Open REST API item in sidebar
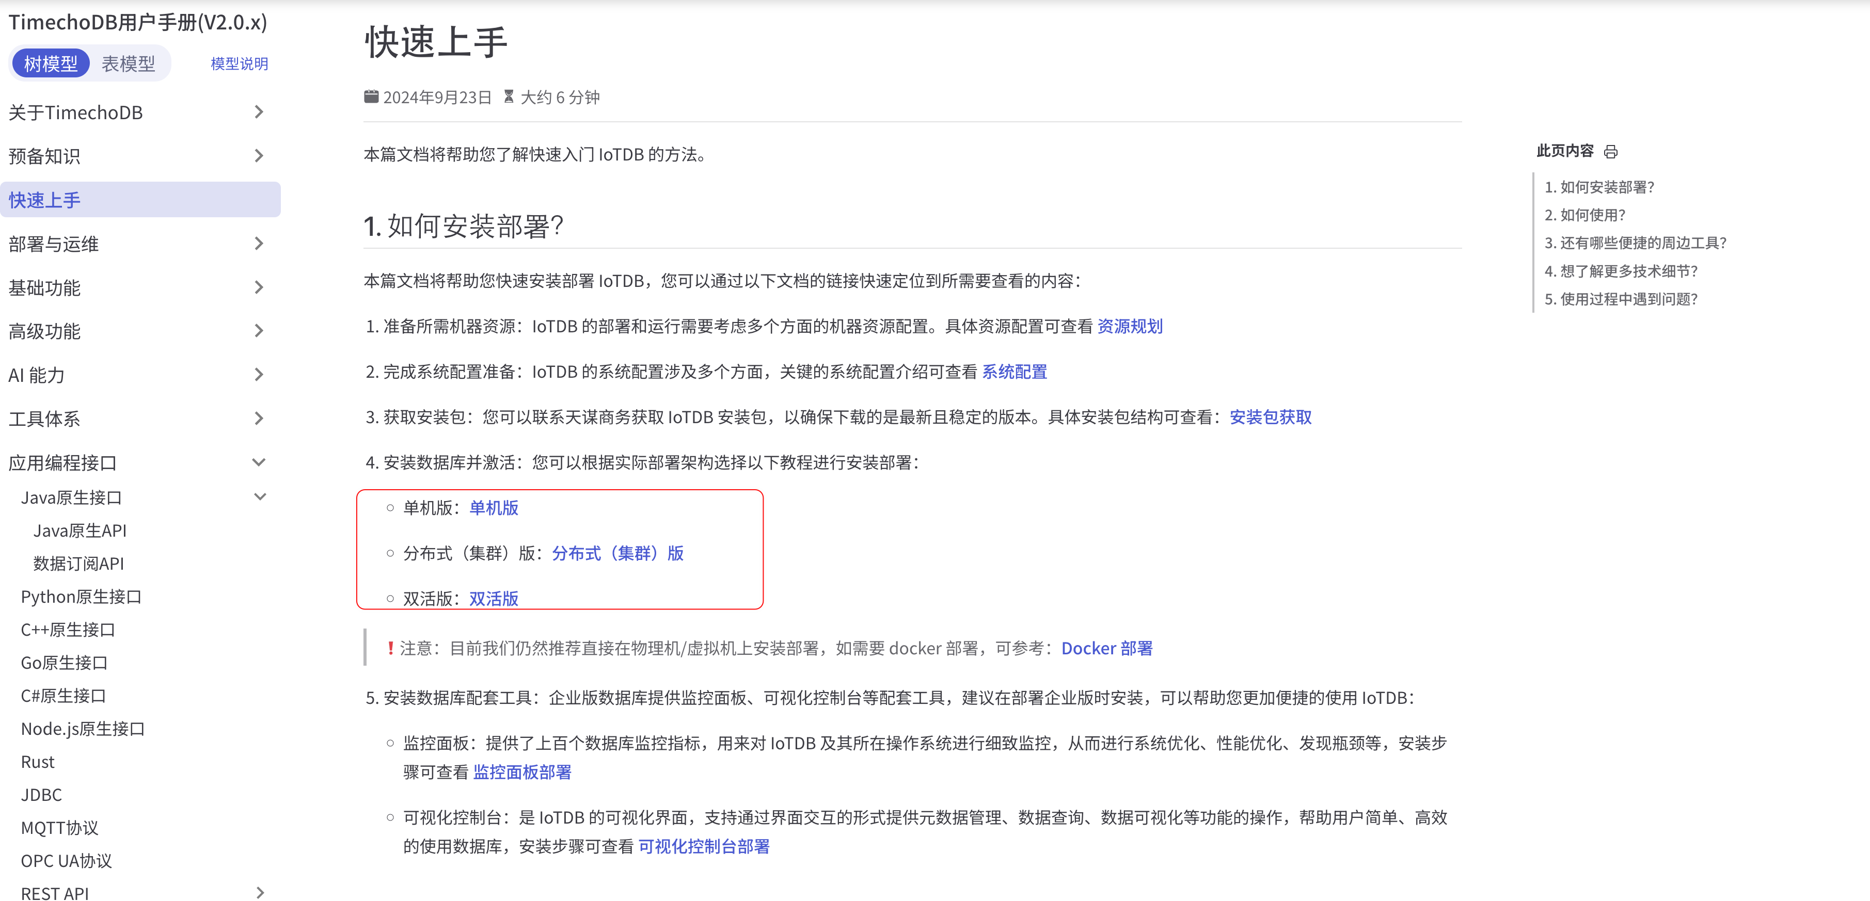Viewport: 1870px width, 901px height. 55,893
